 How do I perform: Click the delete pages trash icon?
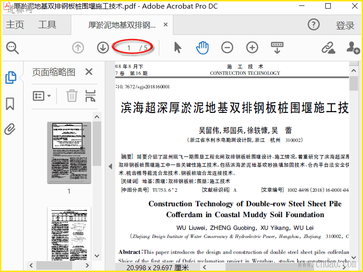[x=72, y=96]
